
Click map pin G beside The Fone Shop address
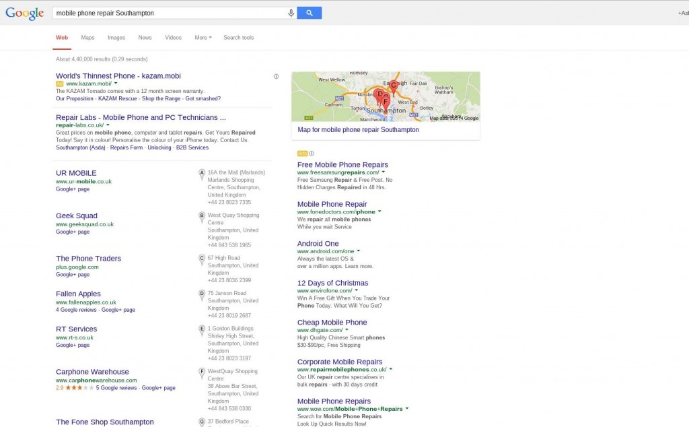[202, 422]
